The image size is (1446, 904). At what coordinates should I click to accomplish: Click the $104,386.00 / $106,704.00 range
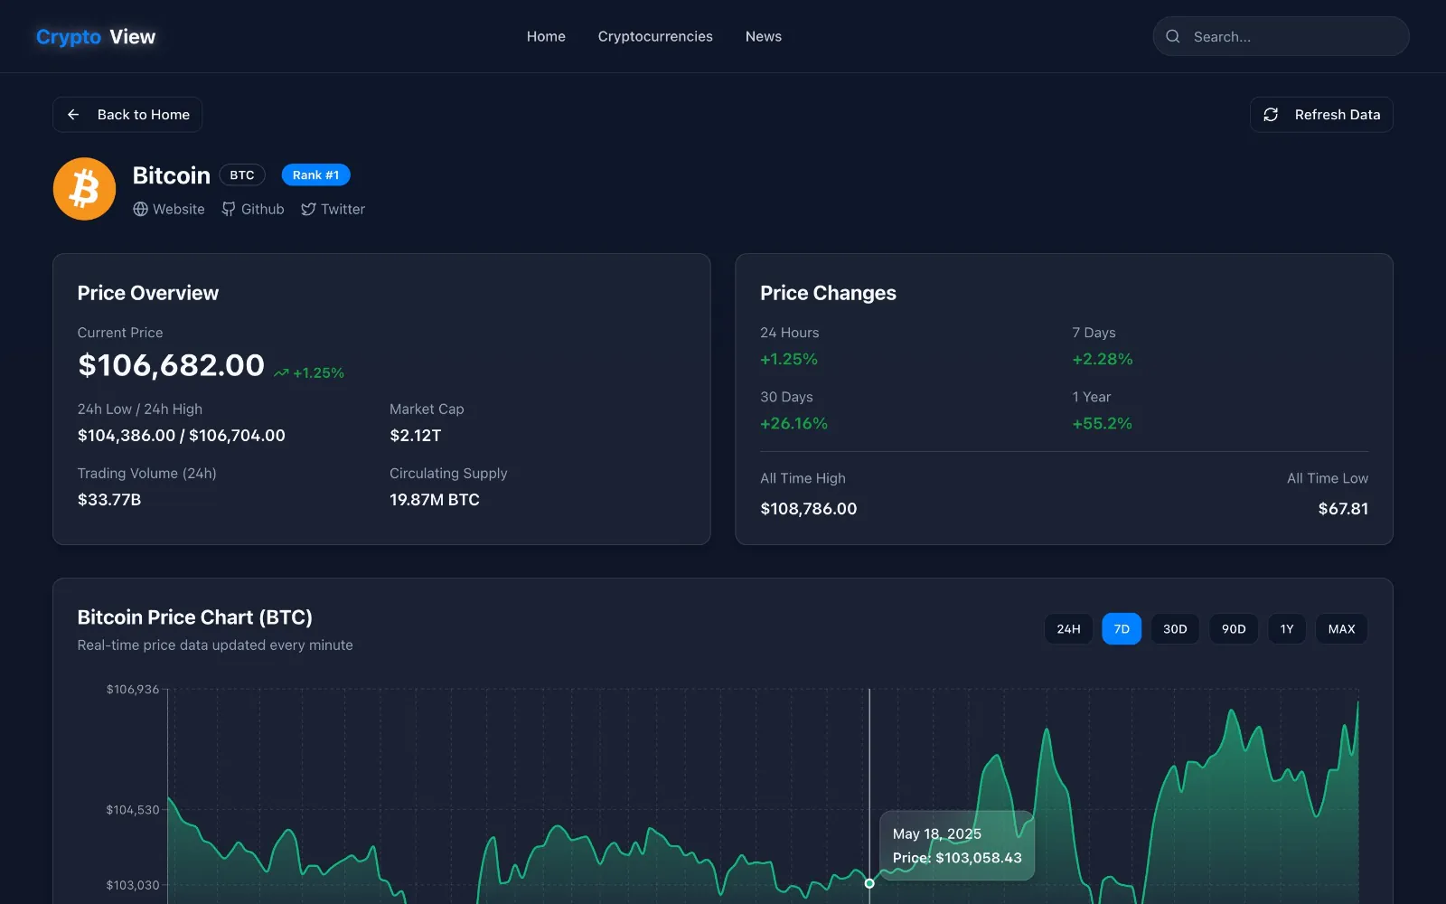[182, 436]
